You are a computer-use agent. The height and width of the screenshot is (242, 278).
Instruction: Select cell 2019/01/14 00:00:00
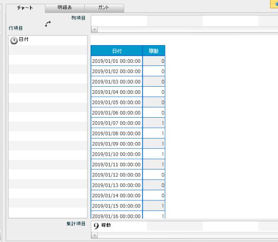(117, 196)
